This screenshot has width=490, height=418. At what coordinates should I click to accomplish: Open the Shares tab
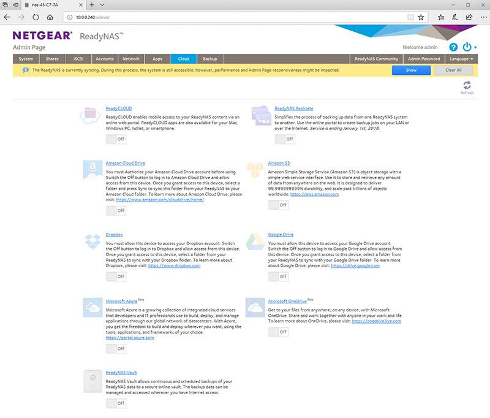[x=52, y=59]
